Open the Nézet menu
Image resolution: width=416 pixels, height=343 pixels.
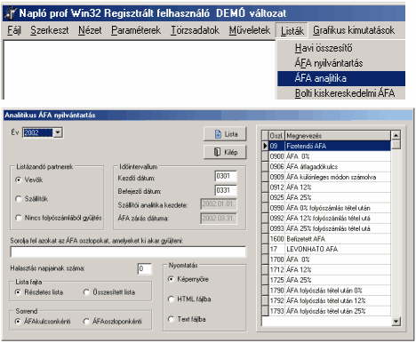point(90,30)
